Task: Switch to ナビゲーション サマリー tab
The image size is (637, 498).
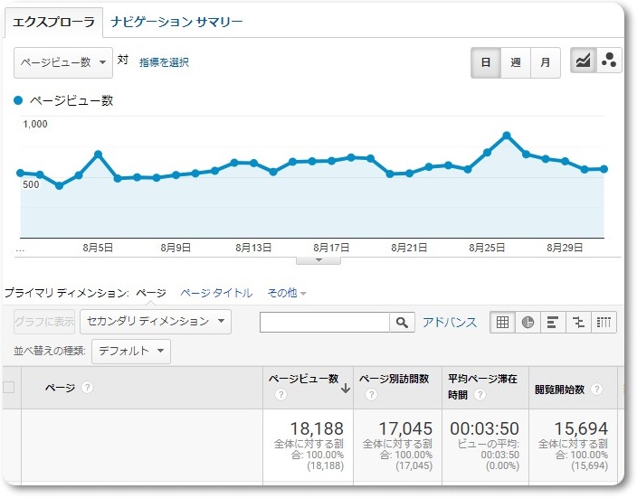Action: [x=176, y=22]
